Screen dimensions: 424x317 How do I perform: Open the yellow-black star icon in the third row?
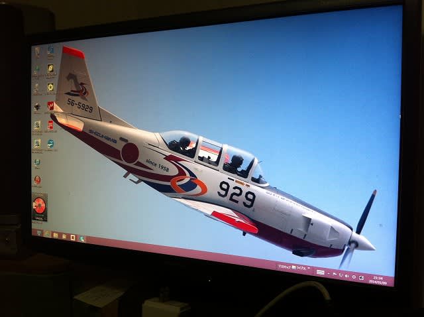click(50, 87)
